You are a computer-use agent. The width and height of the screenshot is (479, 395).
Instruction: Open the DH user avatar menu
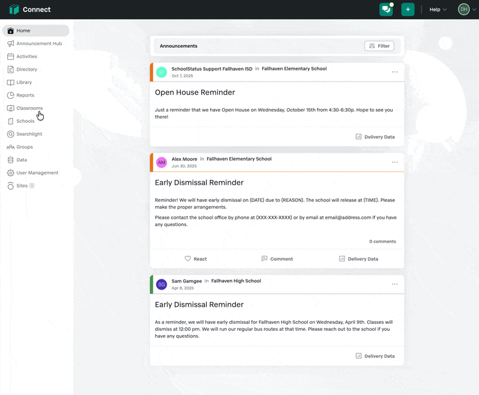[x=463, y=9]
